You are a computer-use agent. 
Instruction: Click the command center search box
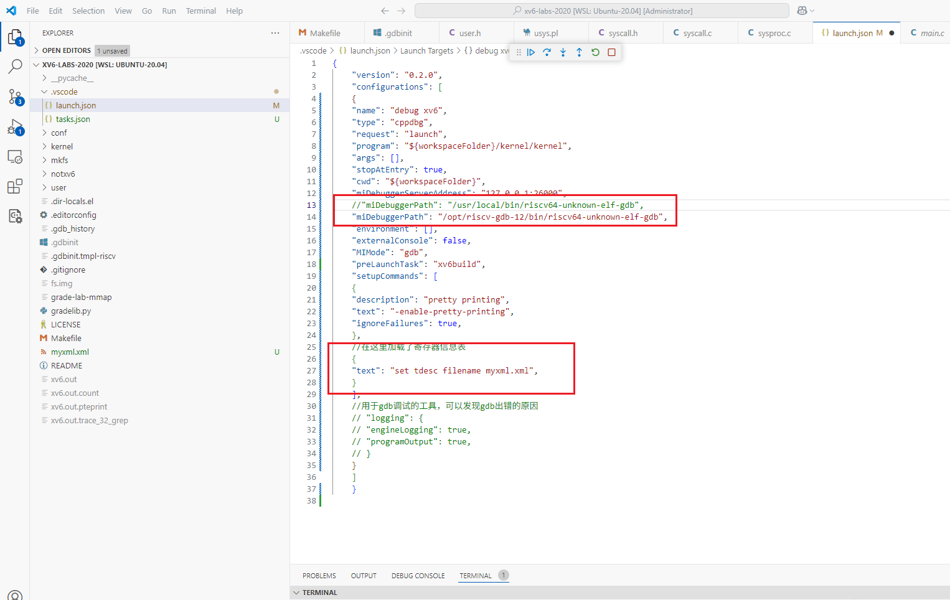coord(601,11)
